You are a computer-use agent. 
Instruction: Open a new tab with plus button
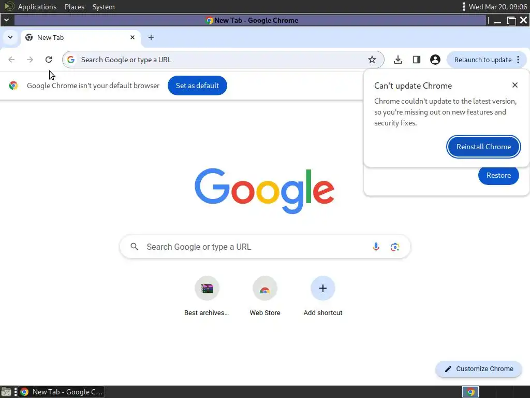[x=151, y=37]
